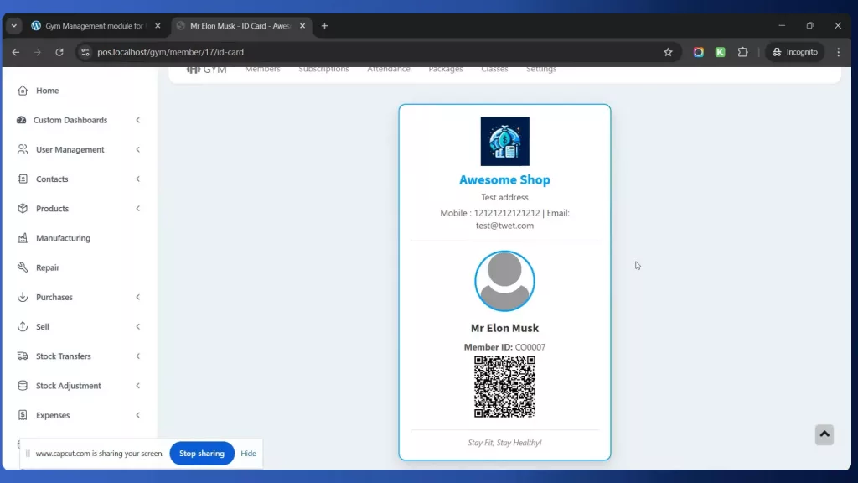
Task: Click the "Test address" text
Action: pyautogui.click(x=504, y=197)
